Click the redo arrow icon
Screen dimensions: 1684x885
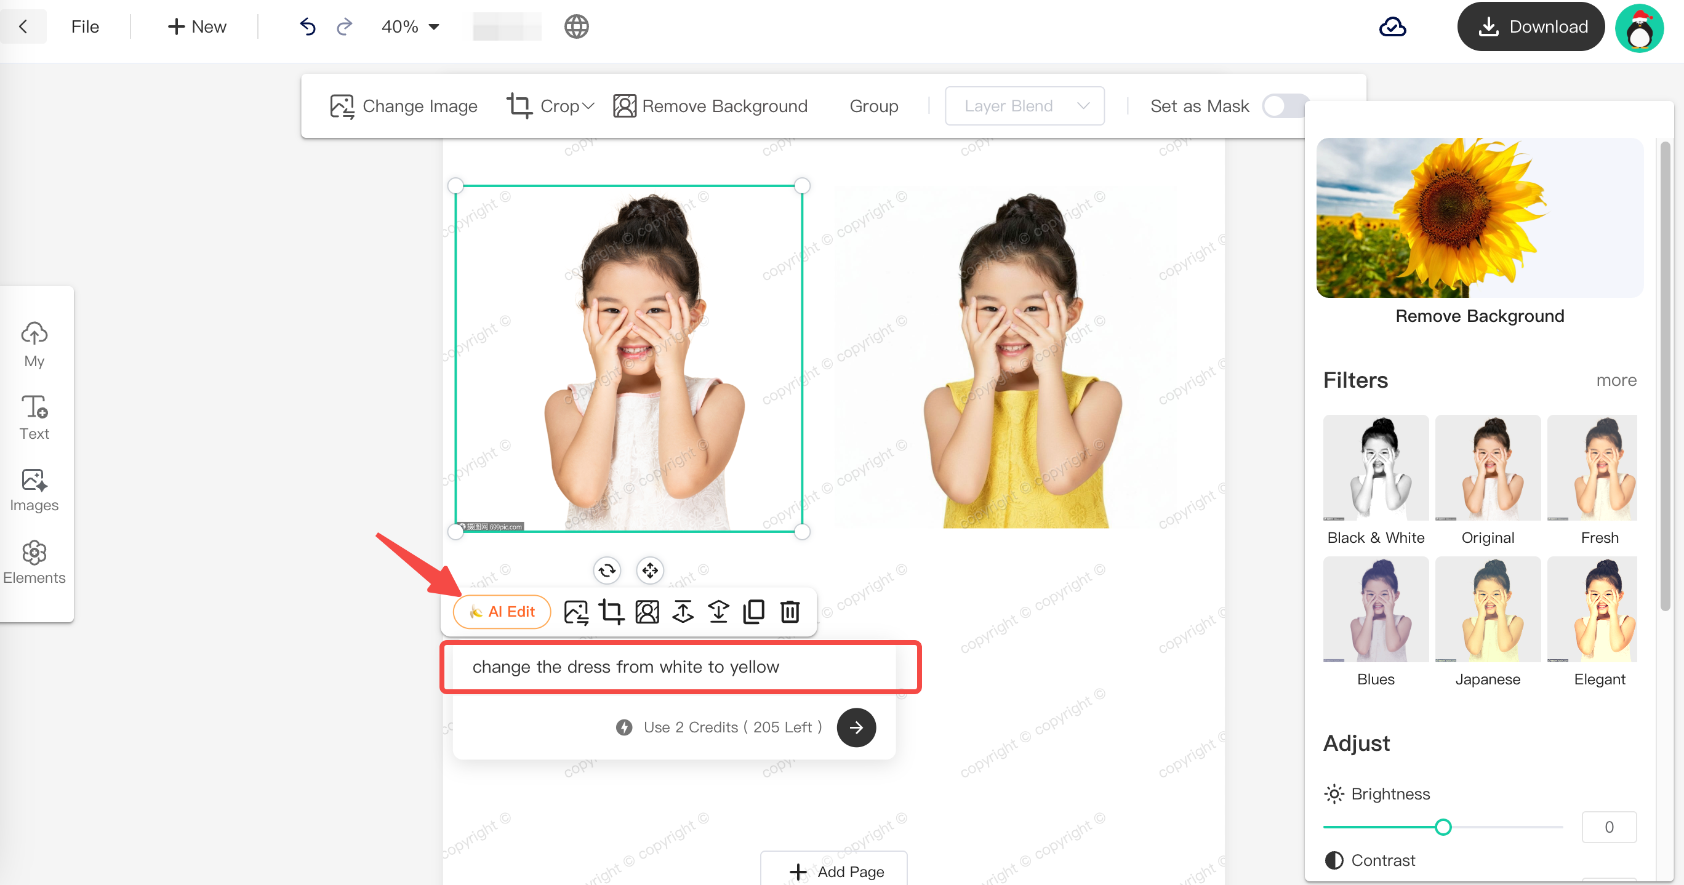coord(345,27)
